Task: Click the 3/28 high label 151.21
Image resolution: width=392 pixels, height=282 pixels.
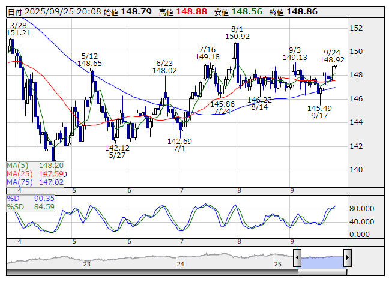Action: [x=18, y=32]
